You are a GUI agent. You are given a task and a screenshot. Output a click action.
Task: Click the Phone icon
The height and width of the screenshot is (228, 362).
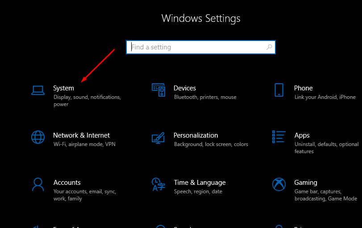point(279,90)
